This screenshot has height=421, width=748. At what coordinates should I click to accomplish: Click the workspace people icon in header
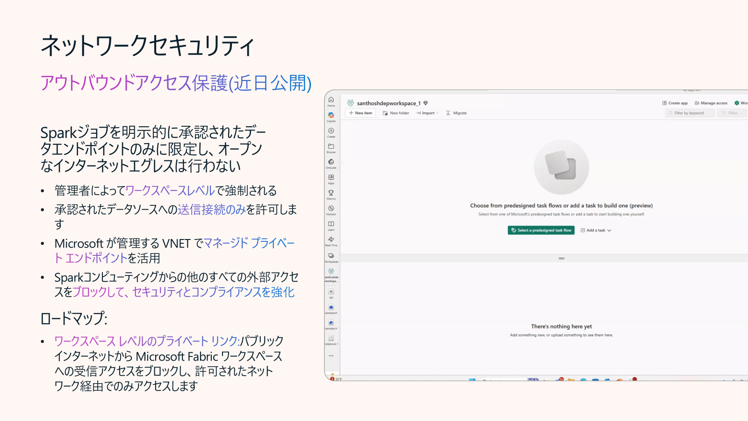[x=350, y=103]
